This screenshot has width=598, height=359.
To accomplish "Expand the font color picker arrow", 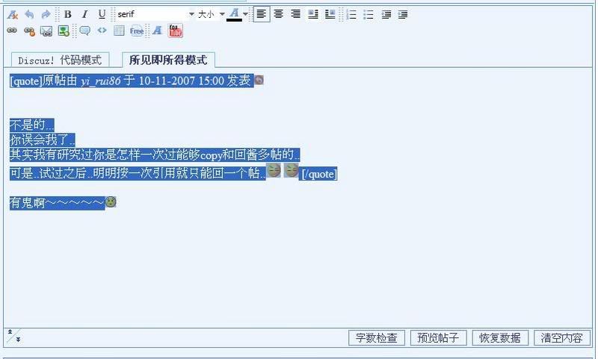I will [245, 14].
